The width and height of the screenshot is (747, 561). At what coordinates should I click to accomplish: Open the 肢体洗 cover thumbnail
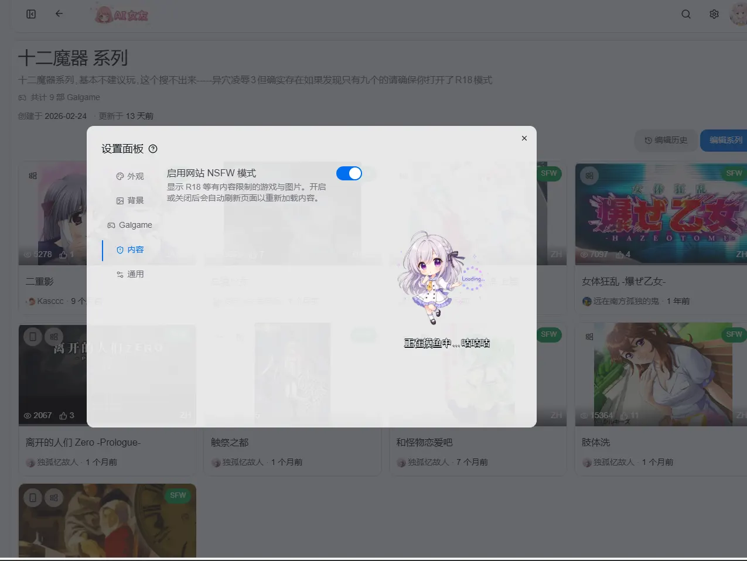tap(661, 375)
